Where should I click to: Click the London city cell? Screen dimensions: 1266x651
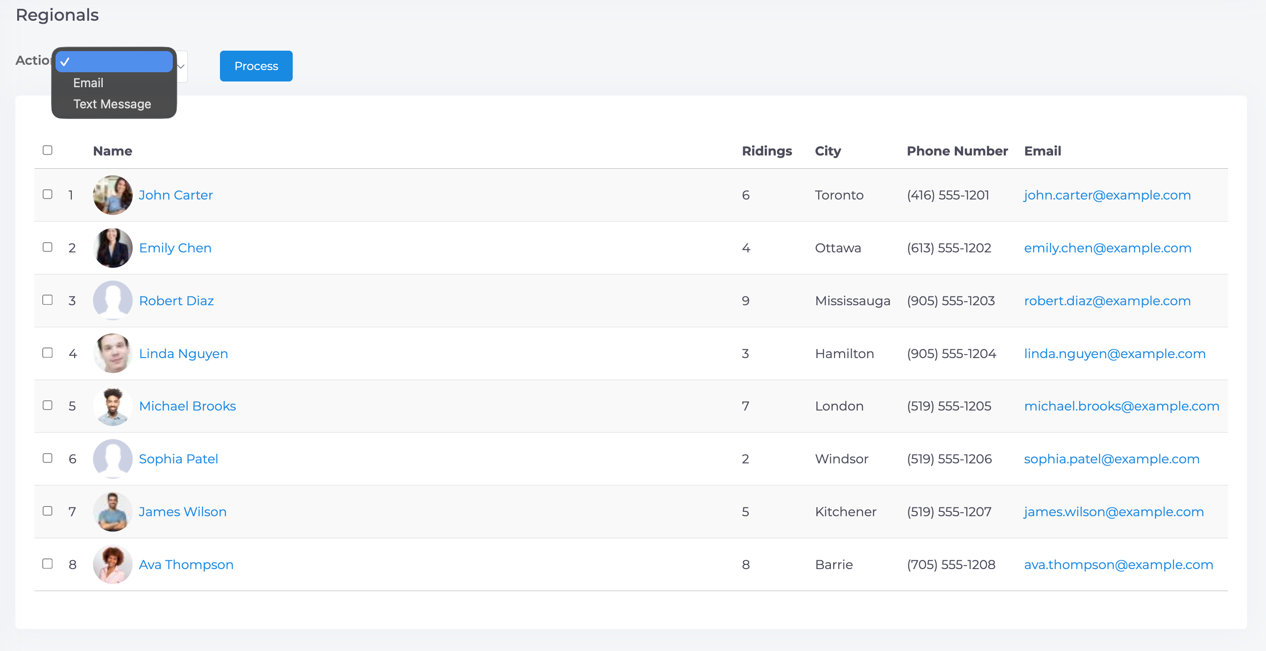tap(839, 406)
